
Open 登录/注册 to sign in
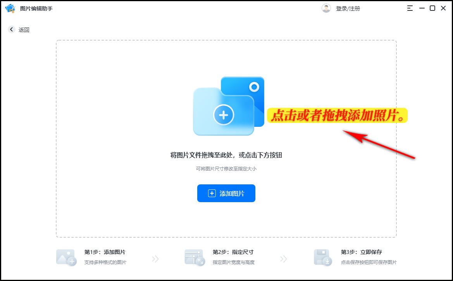(348, 8)
